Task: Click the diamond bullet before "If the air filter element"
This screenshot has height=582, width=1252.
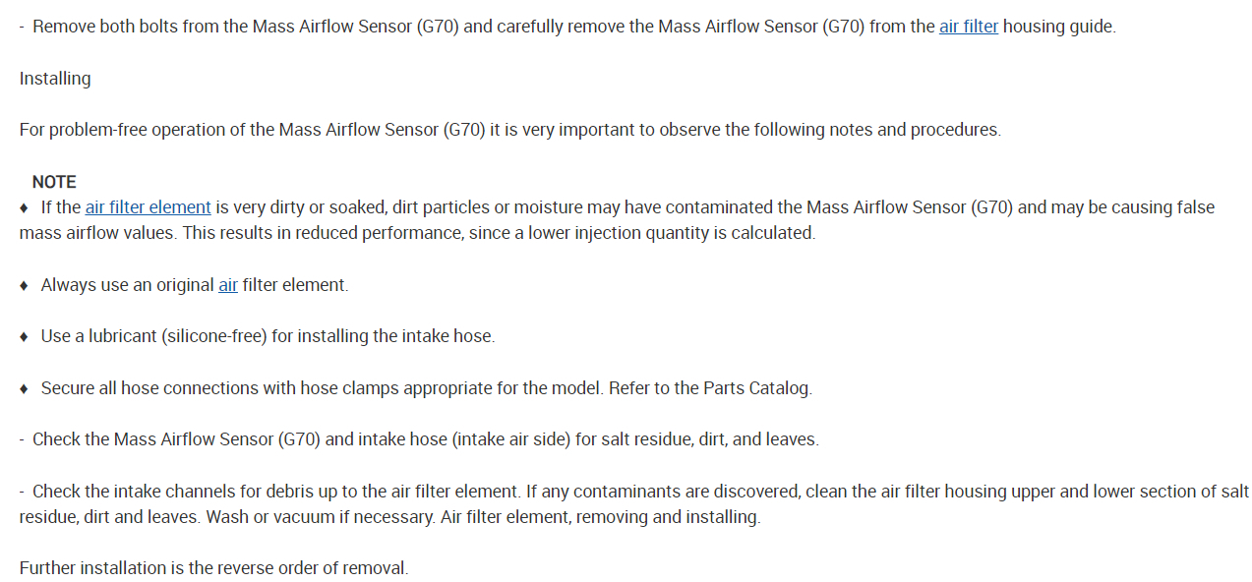Action: pyautogui.click(x=25, y=207)
